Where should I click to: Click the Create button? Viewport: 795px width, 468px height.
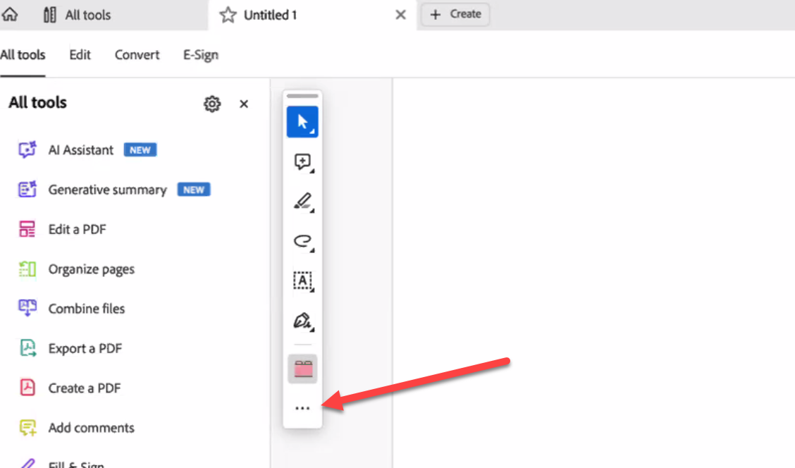[x=455, y=14]
